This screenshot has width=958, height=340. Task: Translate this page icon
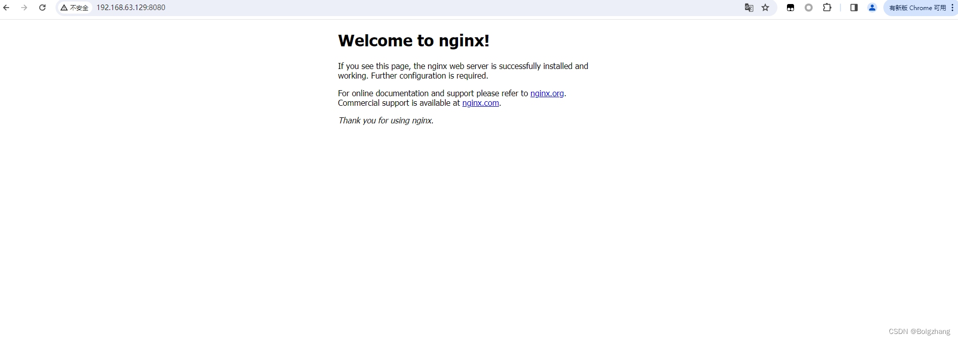point(749,8)
